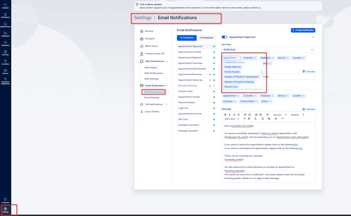Open Locations section in sidebar

5,62
